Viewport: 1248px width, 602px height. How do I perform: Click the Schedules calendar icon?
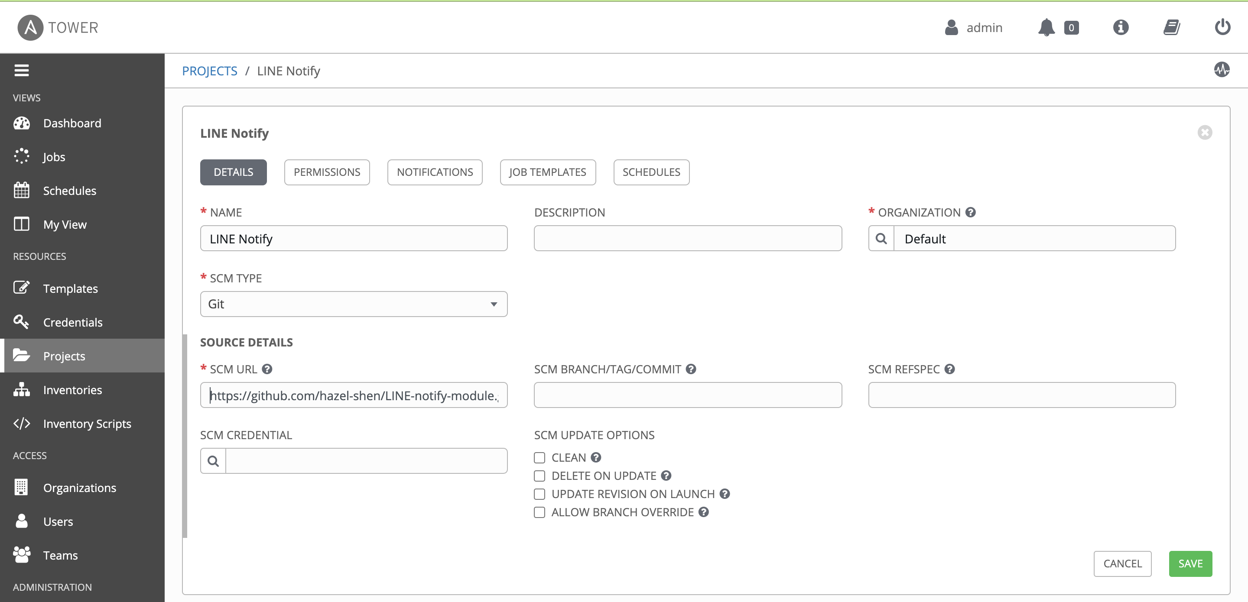click(21, 190)
